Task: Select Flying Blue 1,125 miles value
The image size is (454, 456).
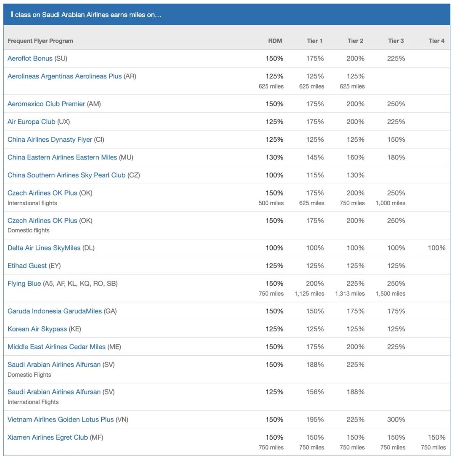Action: pyautogui.click(x=309, y=294)
